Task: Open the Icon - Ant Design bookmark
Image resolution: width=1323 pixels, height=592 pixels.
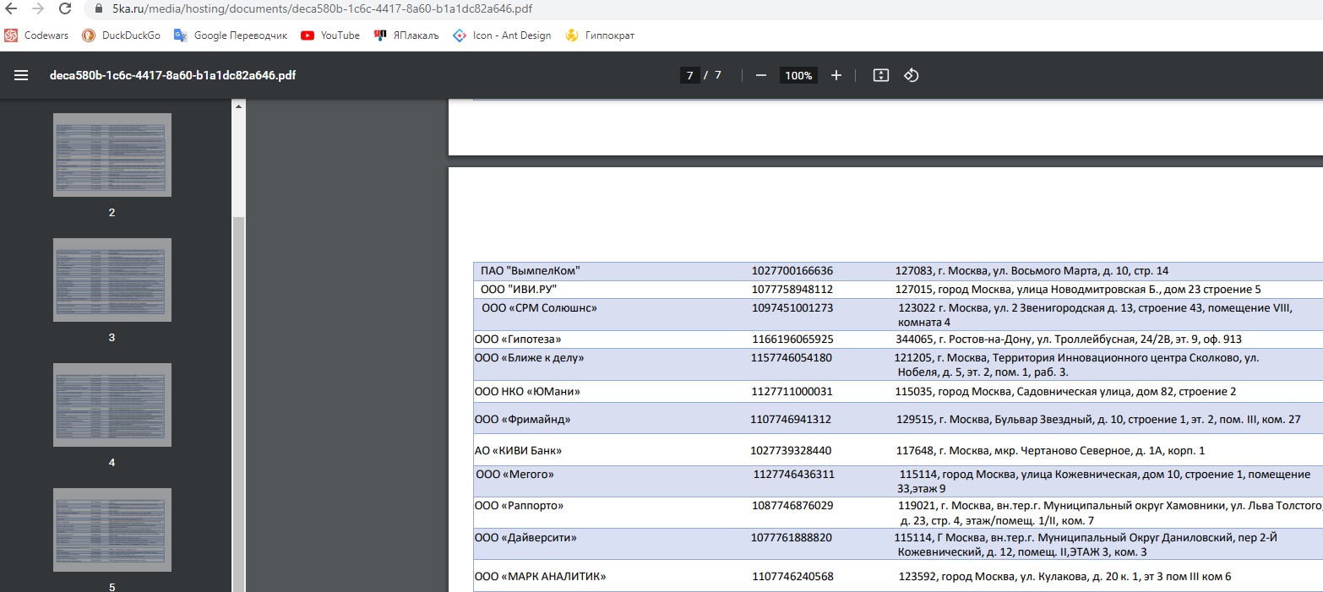Action: [x=502, y=35]
